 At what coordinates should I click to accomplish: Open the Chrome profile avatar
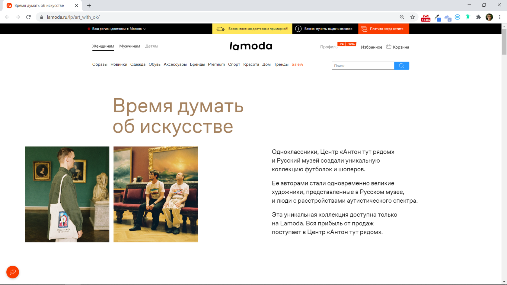click(489, 17)
